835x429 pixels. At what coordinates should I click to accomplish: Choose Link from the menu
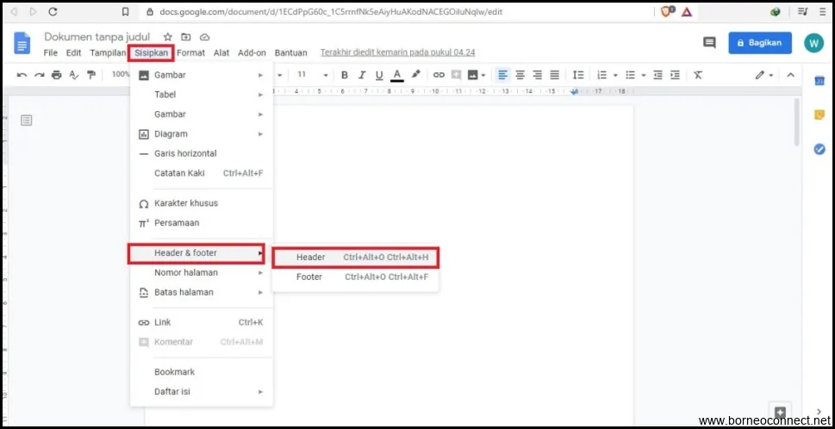click(x=202, y=322)
